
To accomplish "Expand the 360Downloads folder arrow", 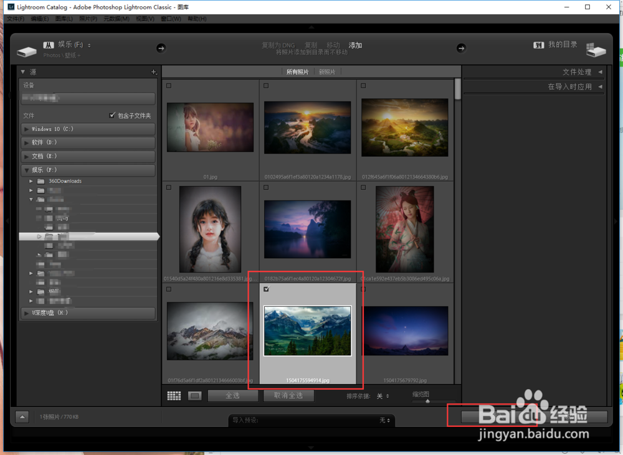I will (x=31, y=181).
